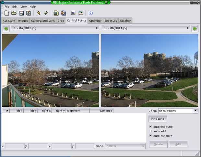Switch to the Exposure tab
Image resolution: width=201 pixels, height=157 pixels.
111,21
